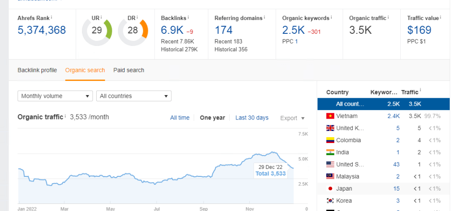Click United Kingdom keywords value 5

coord(398,128)
